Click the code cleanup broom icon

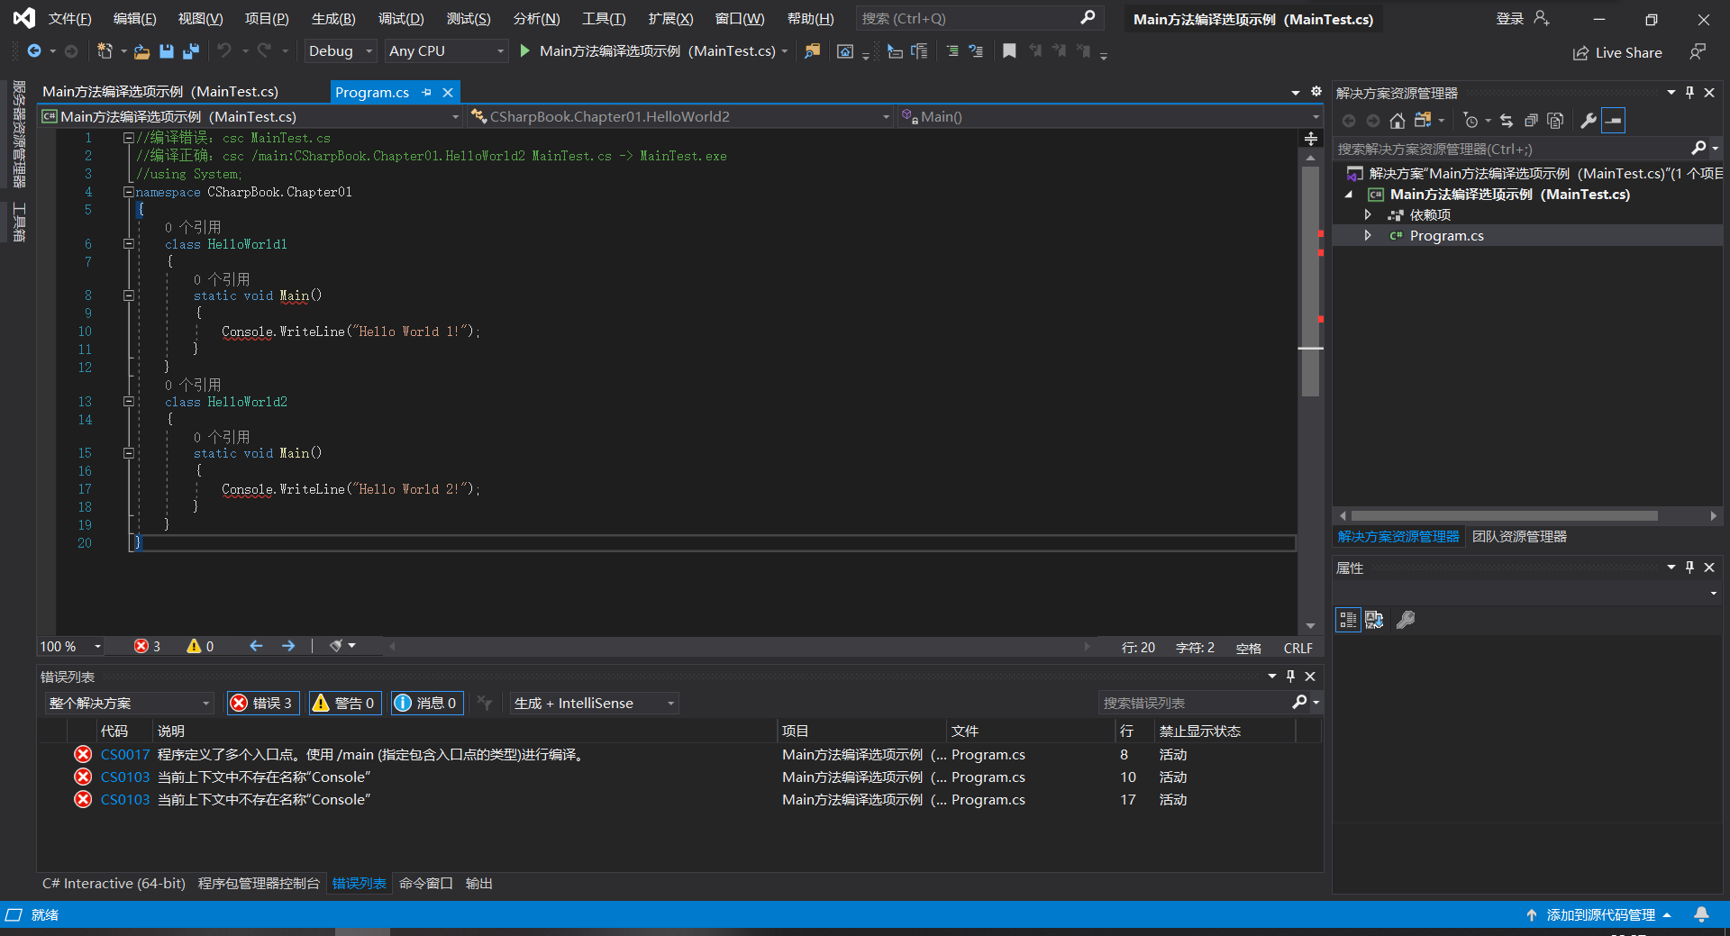click(x=336, y=646)
